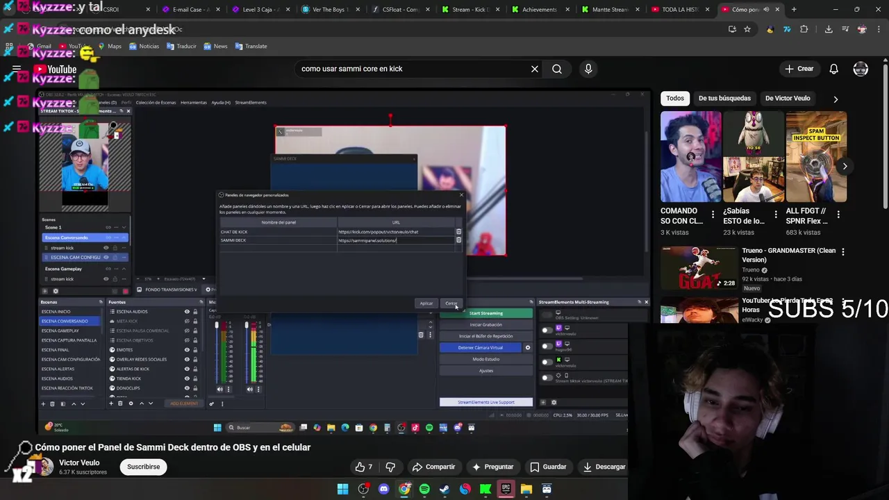This screenshot has height=500, width=889.
Task: Open source properties gear in Fuentes
Action: [x=131, y=403]
